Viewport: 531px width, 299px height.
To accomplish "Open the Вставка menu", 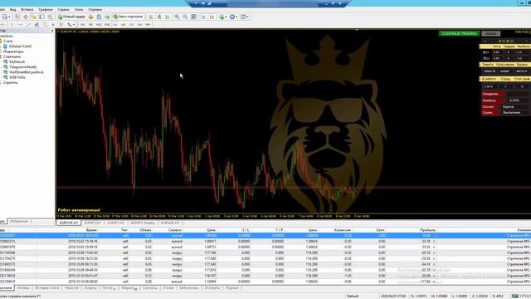I will click(x=27, y=9).
